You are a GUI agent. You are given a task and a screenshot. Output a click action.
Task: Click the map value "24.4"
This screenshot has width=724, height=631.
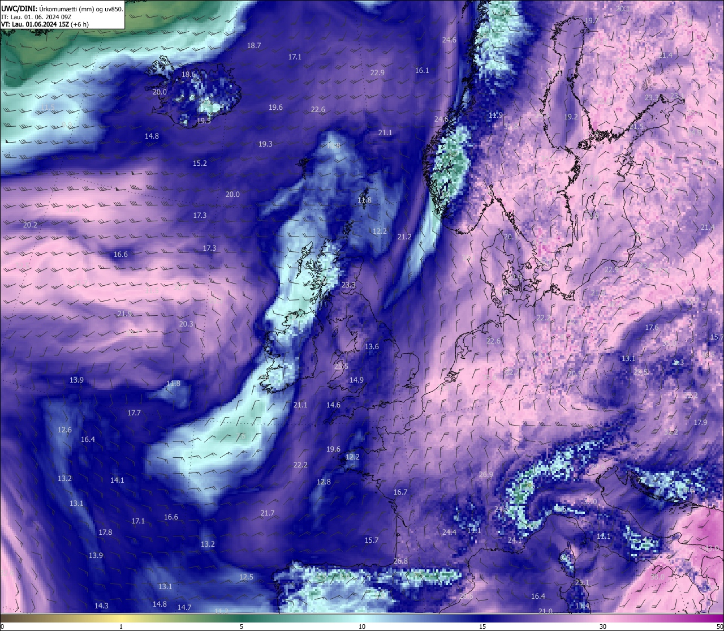[x=449, y=532]
